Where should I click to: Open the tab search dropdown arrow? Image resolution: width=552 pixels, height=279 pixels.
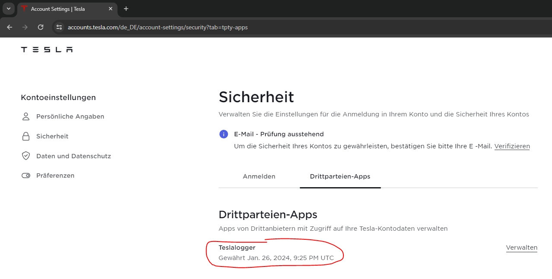(9, 9)
